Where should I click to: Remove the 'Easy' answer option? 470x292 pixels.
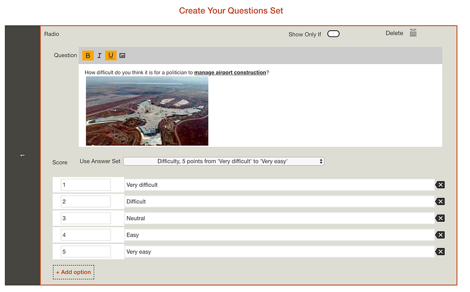[x=440, y=235]
